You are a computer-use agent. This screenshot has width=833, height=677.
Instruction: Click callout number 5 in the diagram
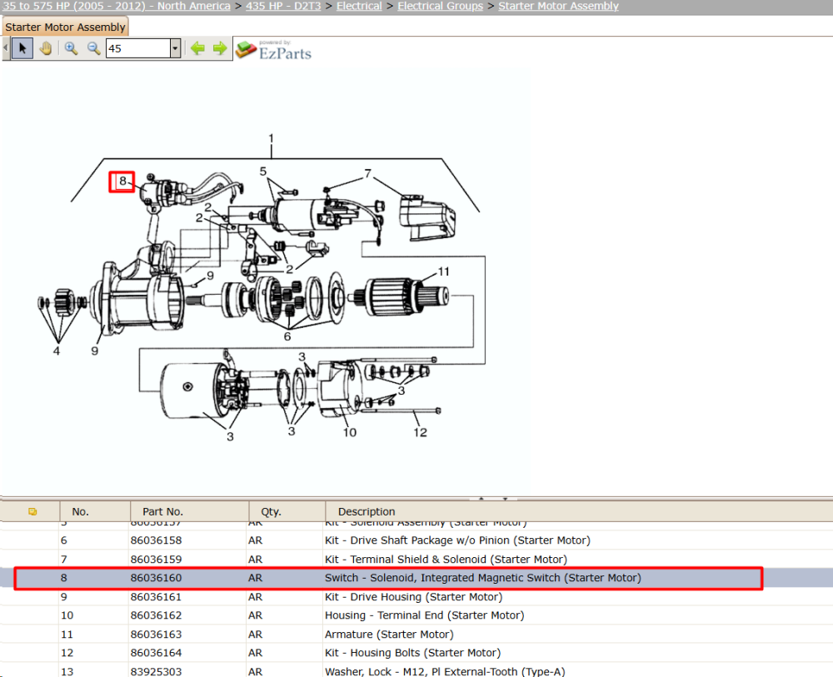263,171
